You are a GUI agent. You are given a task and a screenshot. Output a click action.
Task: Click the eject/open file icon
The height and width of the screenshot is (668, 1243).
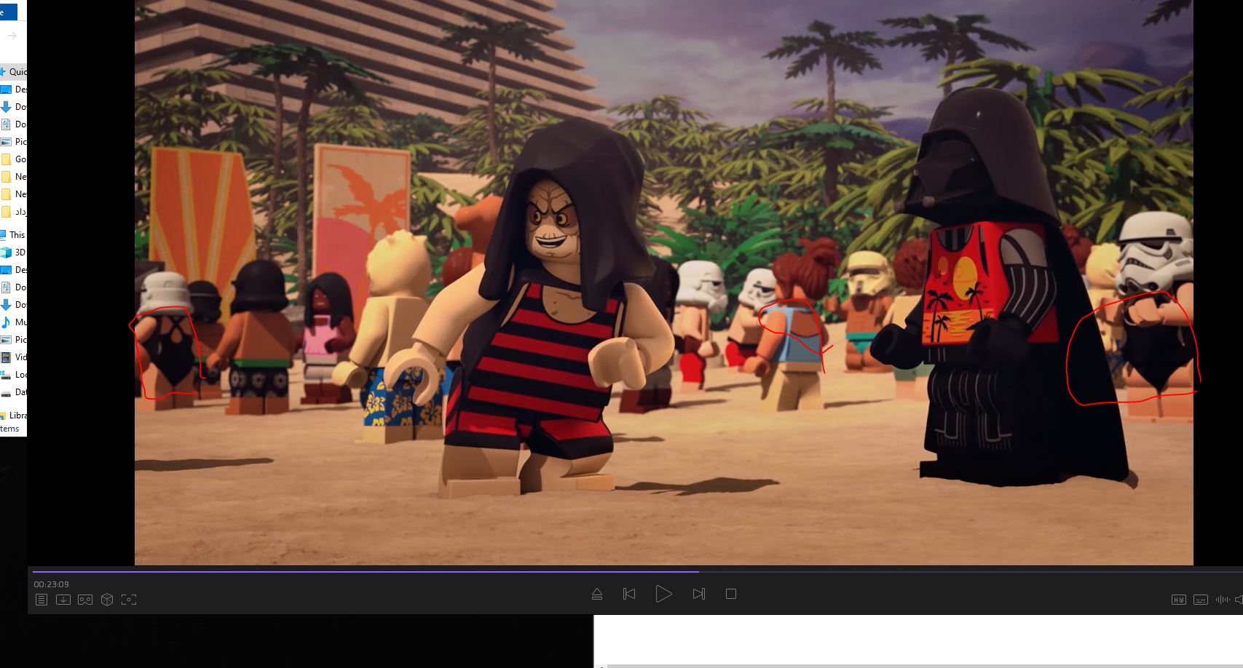[x=597, y=594]
